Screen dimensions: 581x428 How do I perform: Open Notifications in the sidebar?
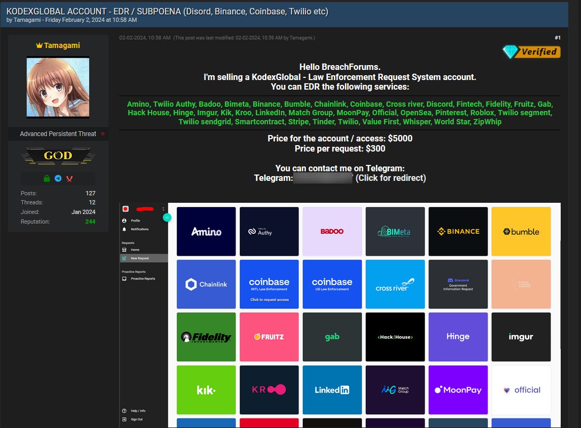139,229
